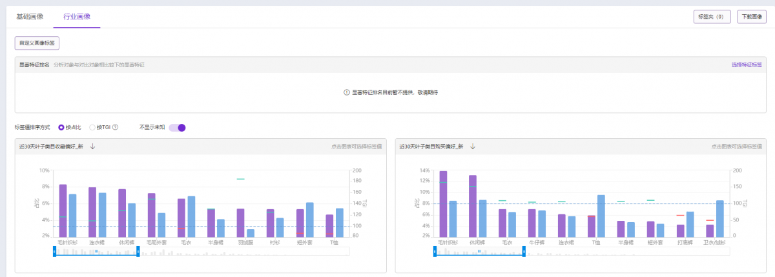Click 衬衫 axis label in 收藏偏好 chart
775x277 pixels.
pyautogui.click(x=275, y=243)
